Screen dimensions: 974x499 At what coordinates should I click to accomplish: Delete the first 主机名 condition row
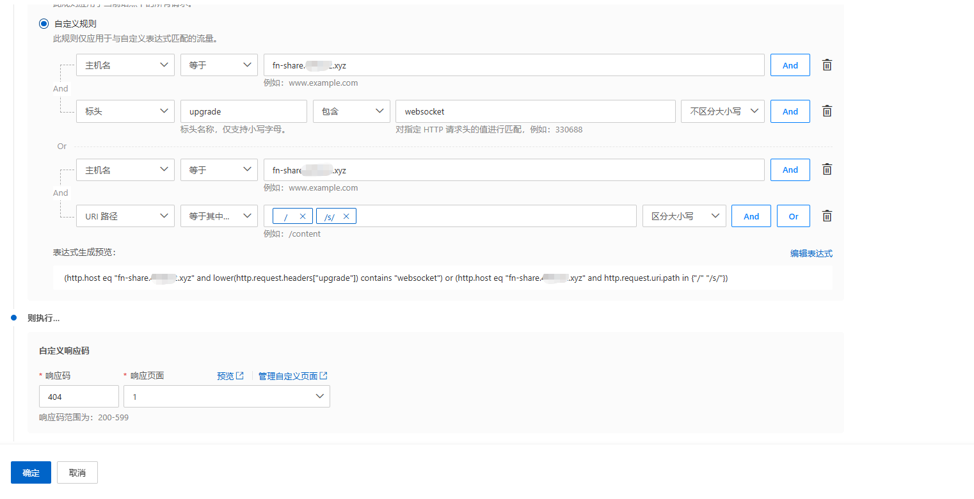click(827, 65)
